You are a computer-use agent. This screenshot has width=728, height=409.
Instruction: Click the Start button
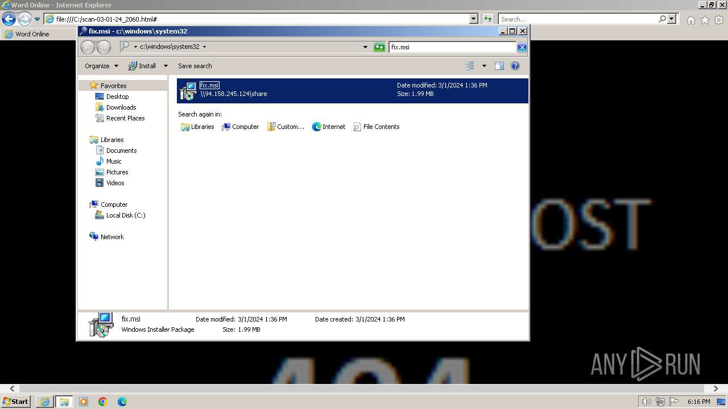tap(15, 402)
